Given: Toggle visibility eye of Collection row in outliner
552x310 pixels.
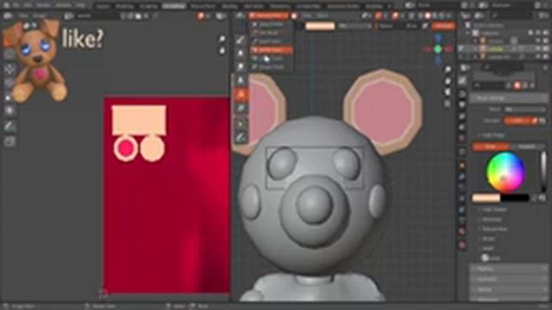Looking at the screenshot, I should [x=539, y=33].
